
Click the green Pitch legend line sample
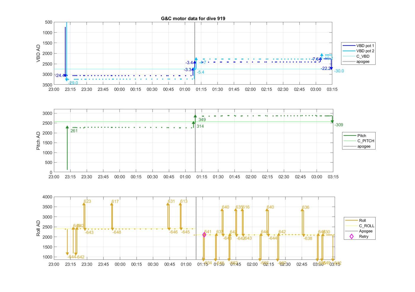pyautogui.click(x=350, y=136)
